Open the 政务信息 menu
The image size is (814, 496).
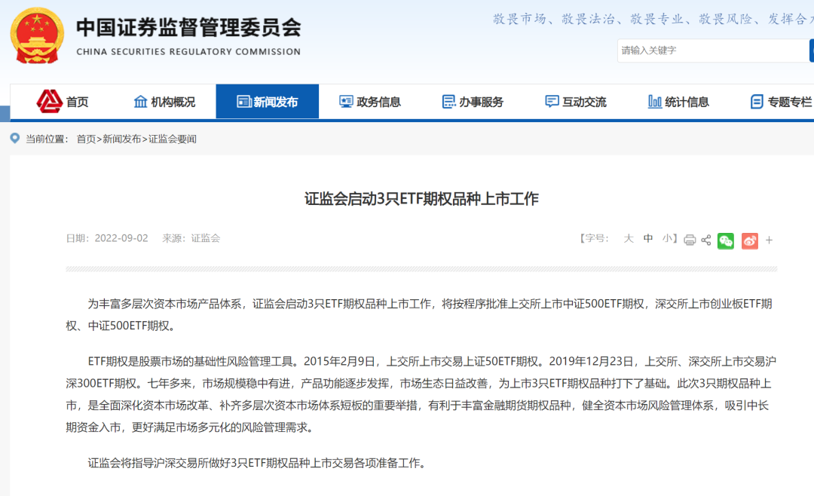coord(370,102)
